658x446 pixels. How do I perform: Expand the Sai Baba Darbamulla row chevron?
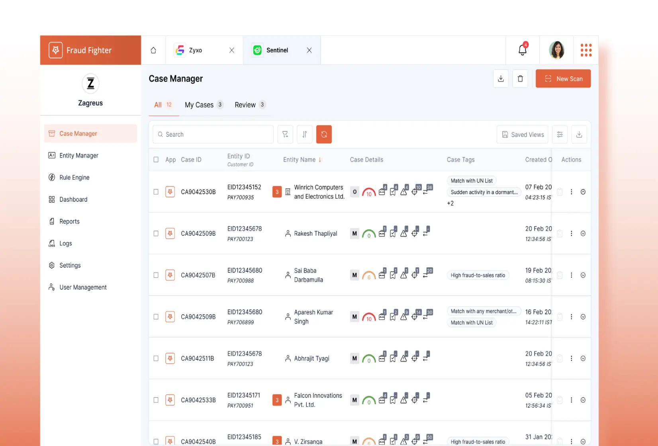click(583, 275)
